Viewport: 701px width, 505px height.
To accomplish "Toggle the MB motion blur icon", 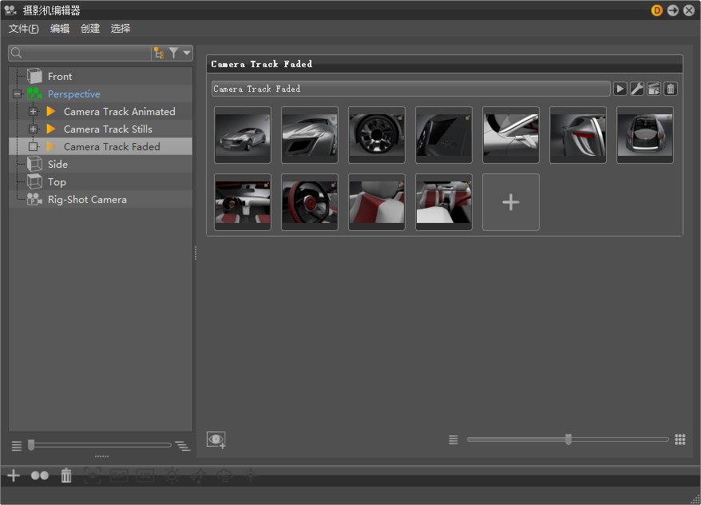I will point(145,475).
